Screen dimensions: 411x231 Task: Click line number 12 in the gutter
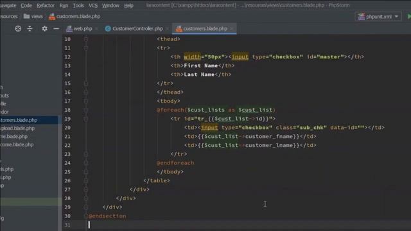(x=67, y=57)
